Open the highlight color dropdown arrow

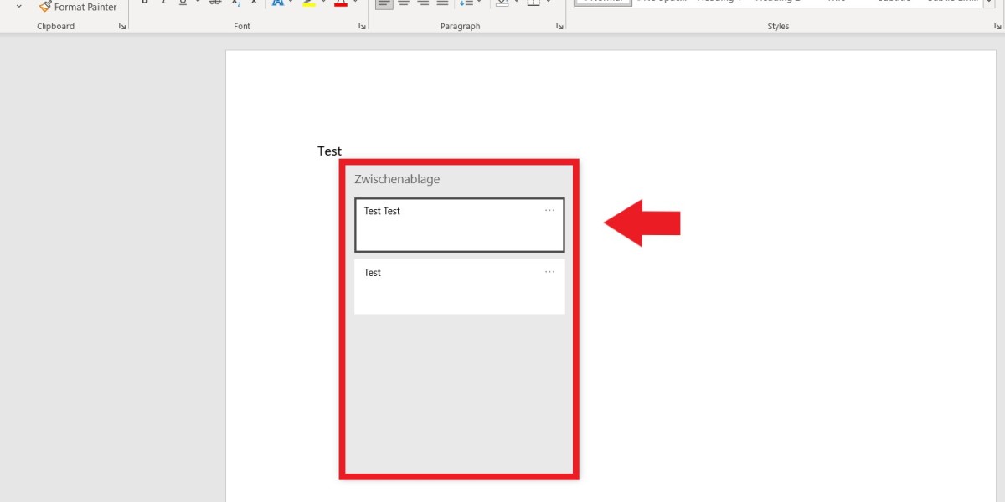click(323, 3)
